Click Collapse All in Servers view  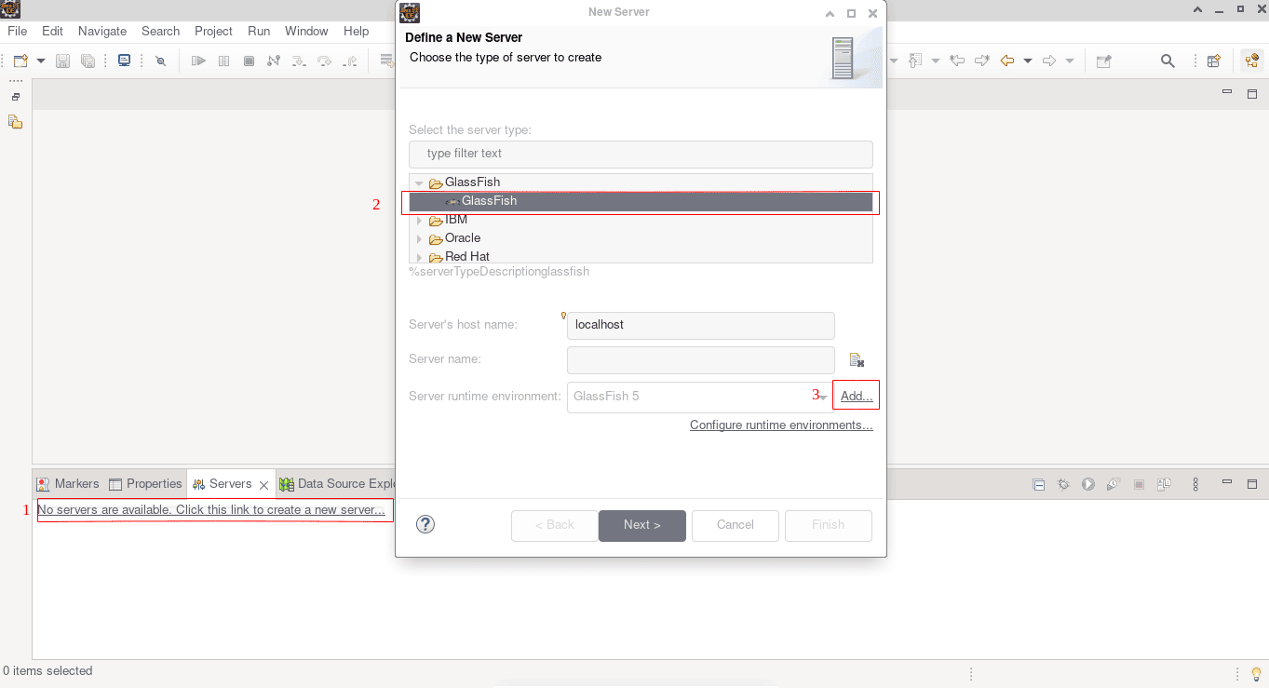pos(1038,484)
